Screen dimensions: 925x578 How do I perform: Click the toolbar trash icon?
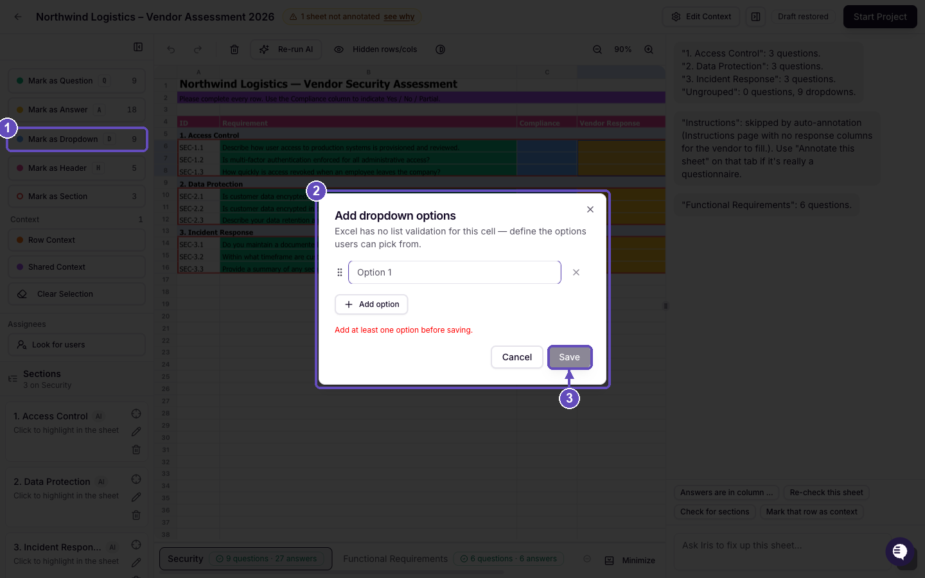pos(234,49)
